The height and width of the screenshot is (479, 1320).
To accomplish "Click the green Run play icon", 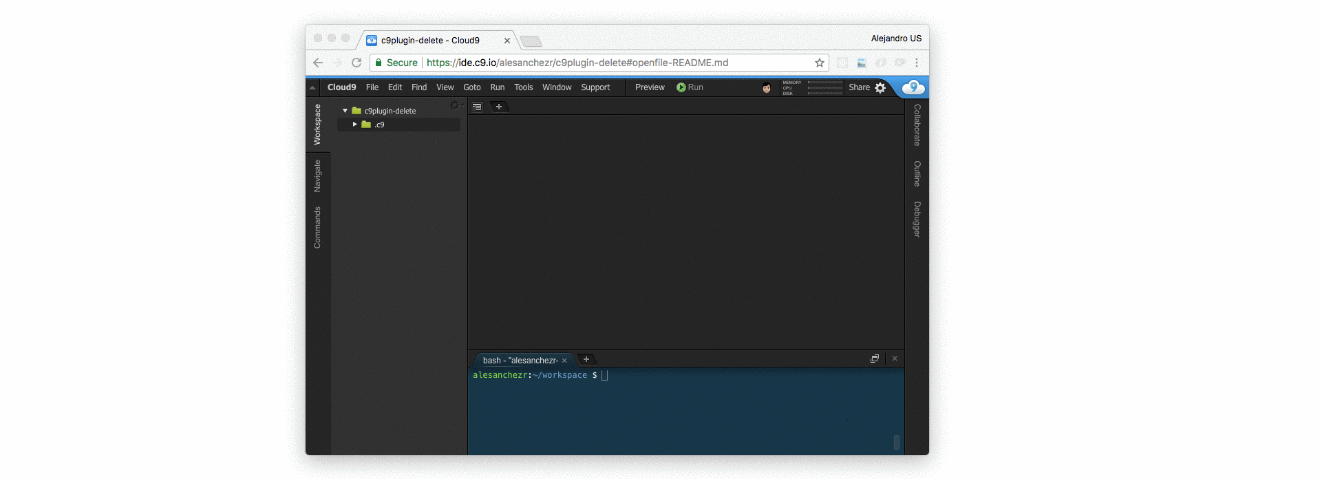I will point(681,87).
